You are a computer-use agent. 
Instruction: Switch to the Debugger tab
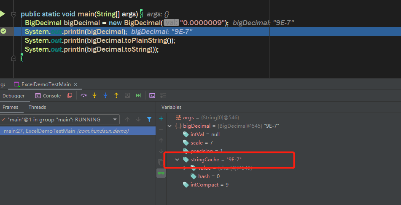tap(13, 96)
